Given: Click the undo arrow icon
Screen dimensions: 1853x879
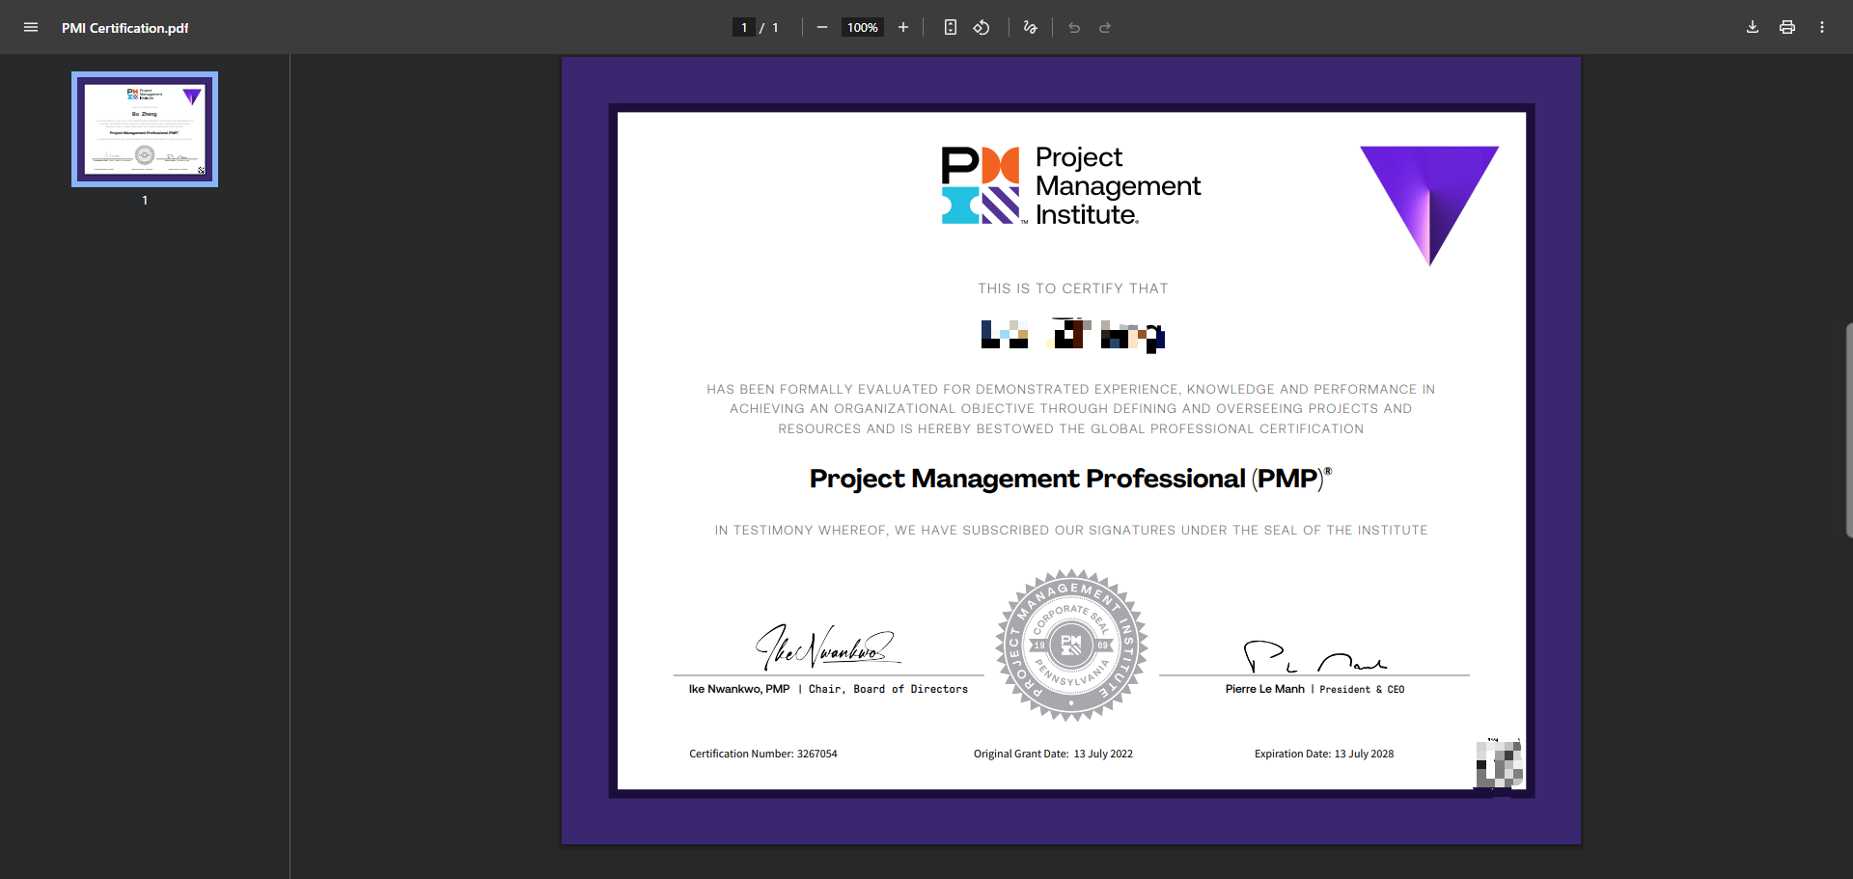Looking at the screenshot, I should (x=1074, y=27).
